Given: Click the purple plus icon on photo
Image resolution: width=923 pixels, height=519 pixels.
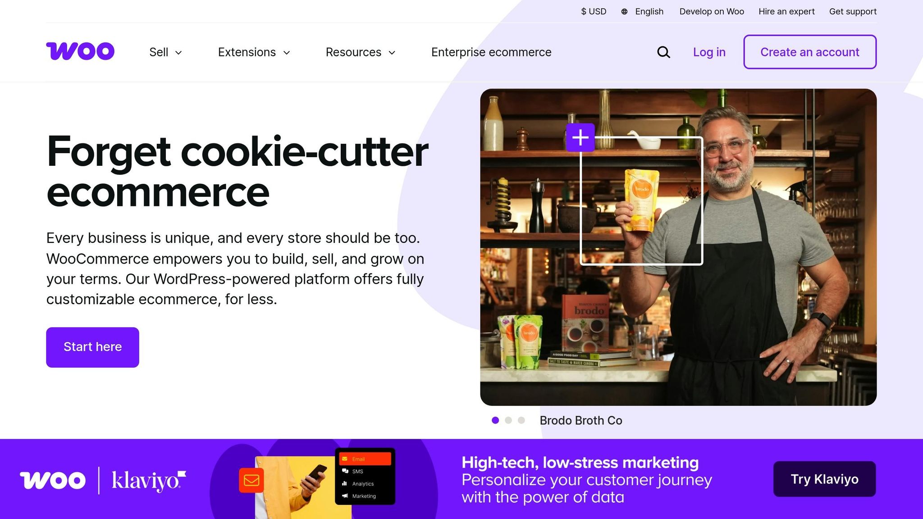Looking at the screenshot, I should tap(580, 137).
